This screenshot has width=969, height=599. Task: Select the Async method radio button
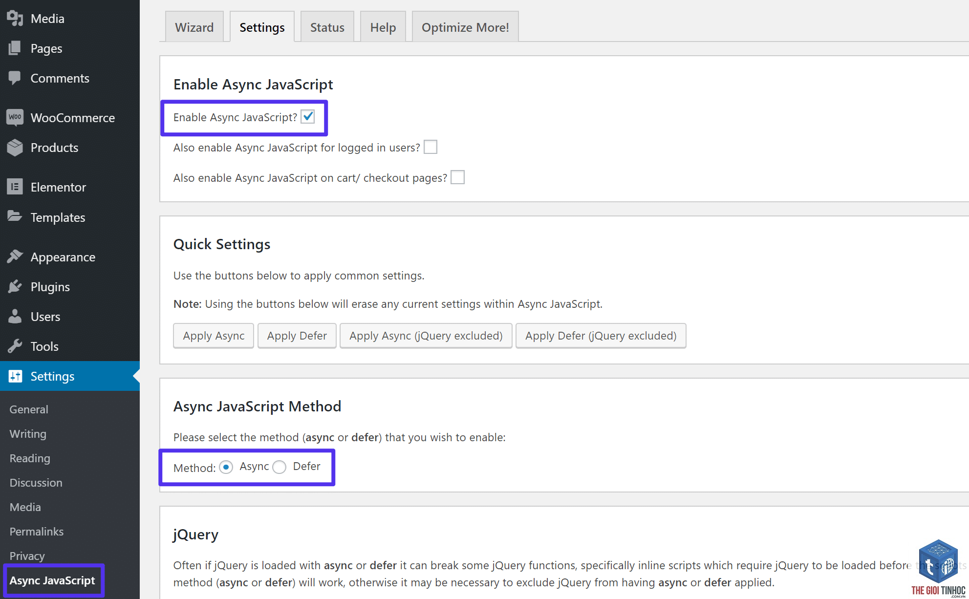pos(226,467)
